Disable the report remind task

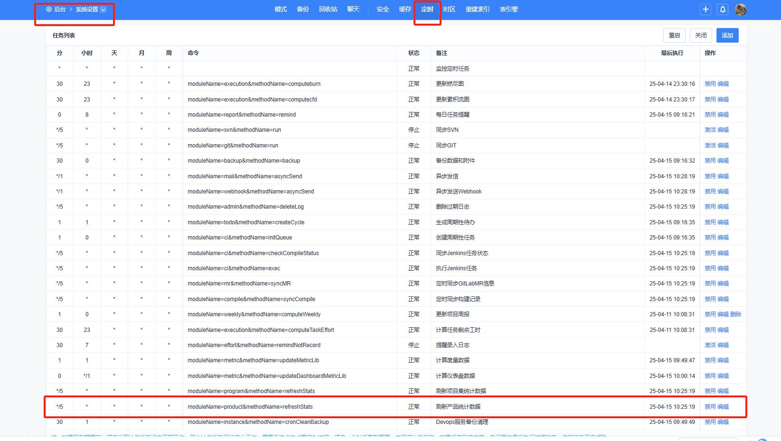click(x=710, y=115)
